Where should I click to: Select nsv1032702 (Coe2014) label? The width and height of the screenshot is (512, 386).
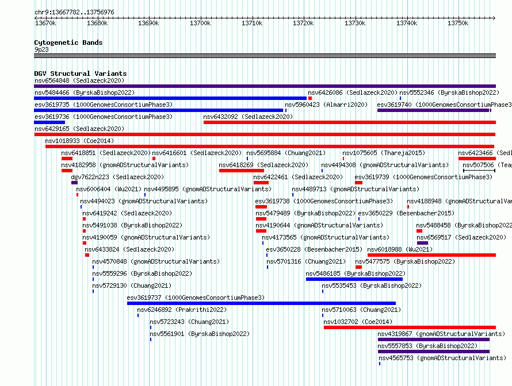(x=358, y=322)
